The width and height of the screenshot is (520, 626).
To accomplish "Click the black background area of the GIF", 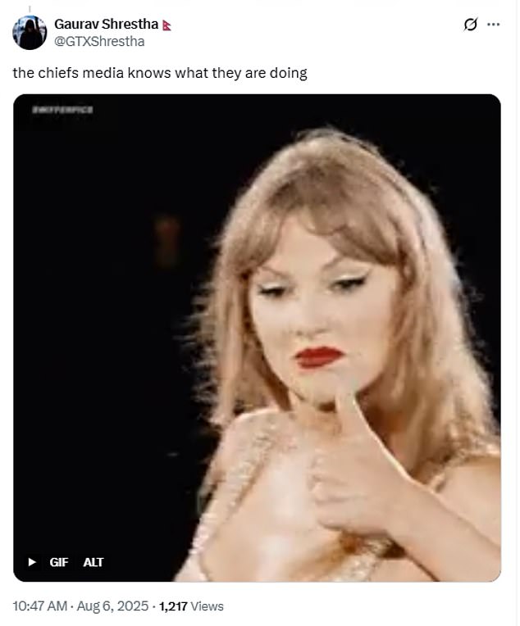I will (x=100, y=320).
